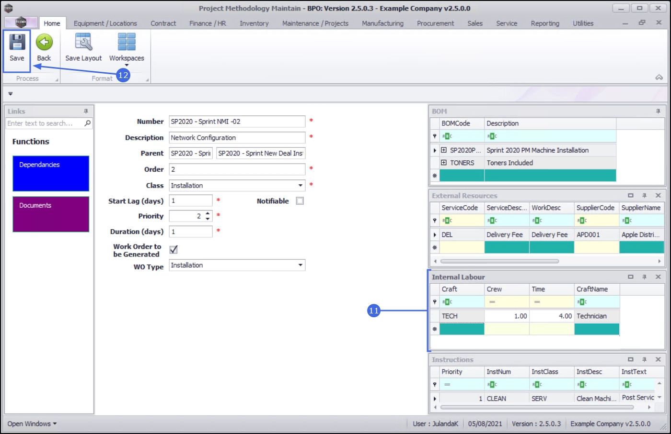Click the Save Layout icon

pos(83,42)
